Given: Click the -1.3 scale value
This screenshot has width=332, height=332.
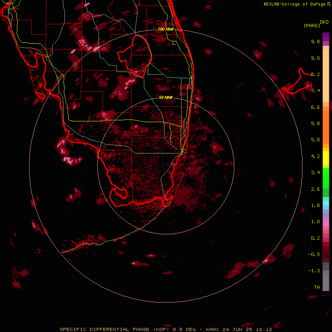Looking at the screenshot, I should pyautogui.click(x=314, y=271).
